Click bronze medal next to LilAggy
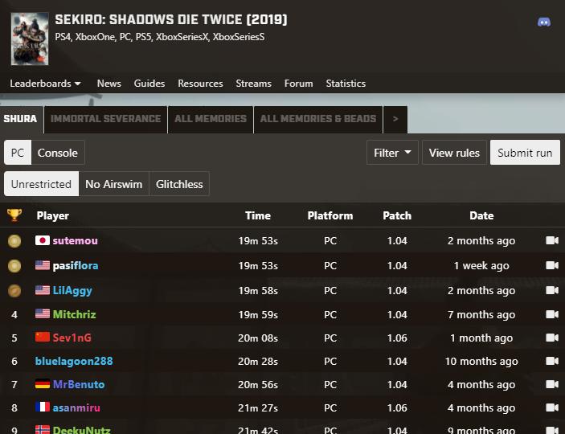This screenshot has height=434, width=565. coord(14,290)
